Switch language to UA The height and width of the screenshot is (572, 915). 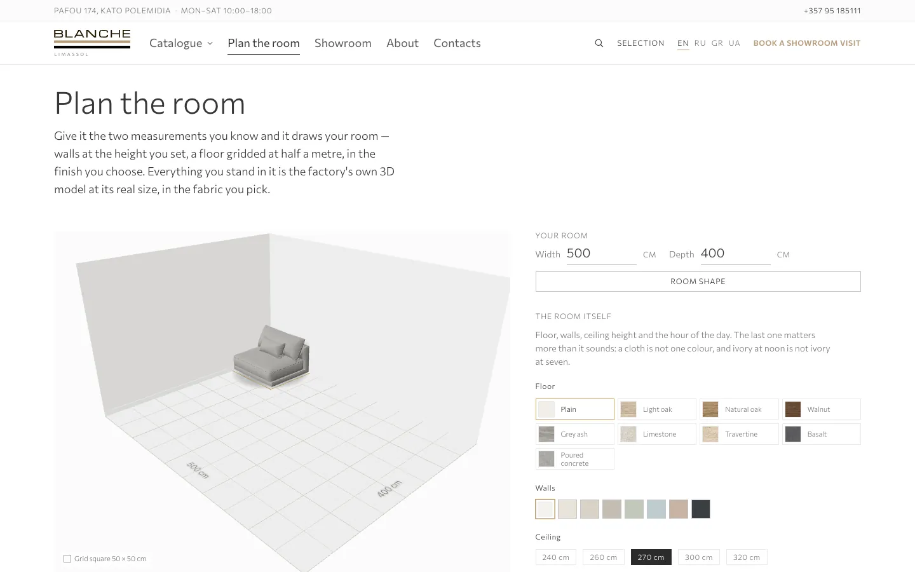pyautogui.click(x=735, y=43)
